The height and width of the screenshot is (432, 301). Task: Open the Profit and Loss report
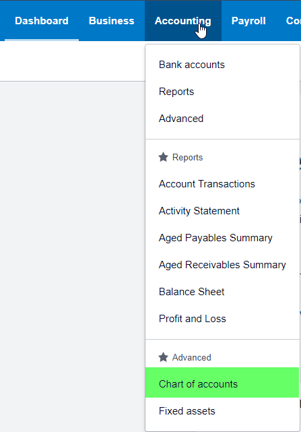(x=222, y=319)
